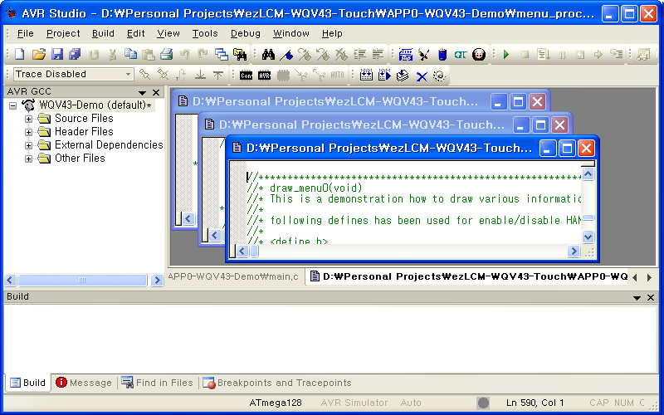The image size is (664, 415).
Task: Select External Dependencies in project tree
Action: 109,145
